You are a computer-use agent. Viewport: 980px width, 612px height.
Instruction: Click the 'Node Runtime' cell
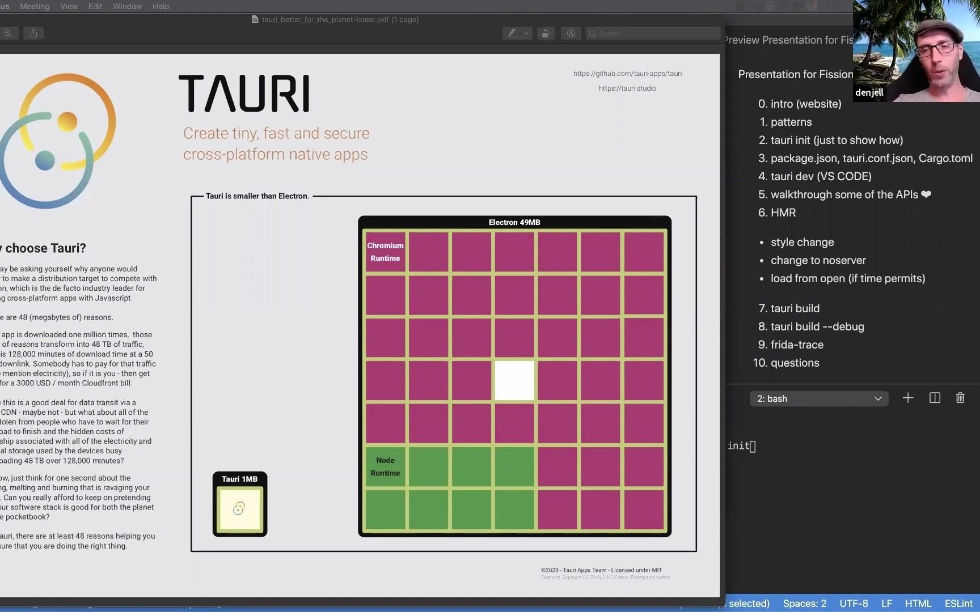pyautogui.click(x=386, y=466)
